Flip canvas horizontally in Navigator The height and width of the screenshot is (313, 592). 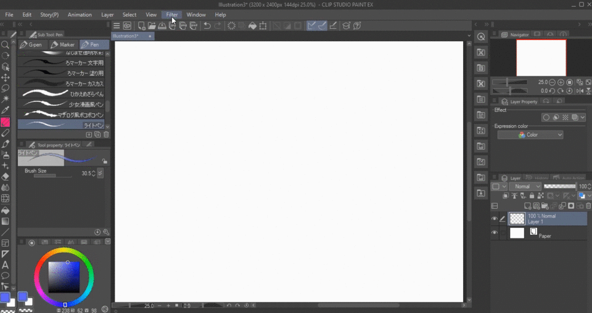[580, 91]
